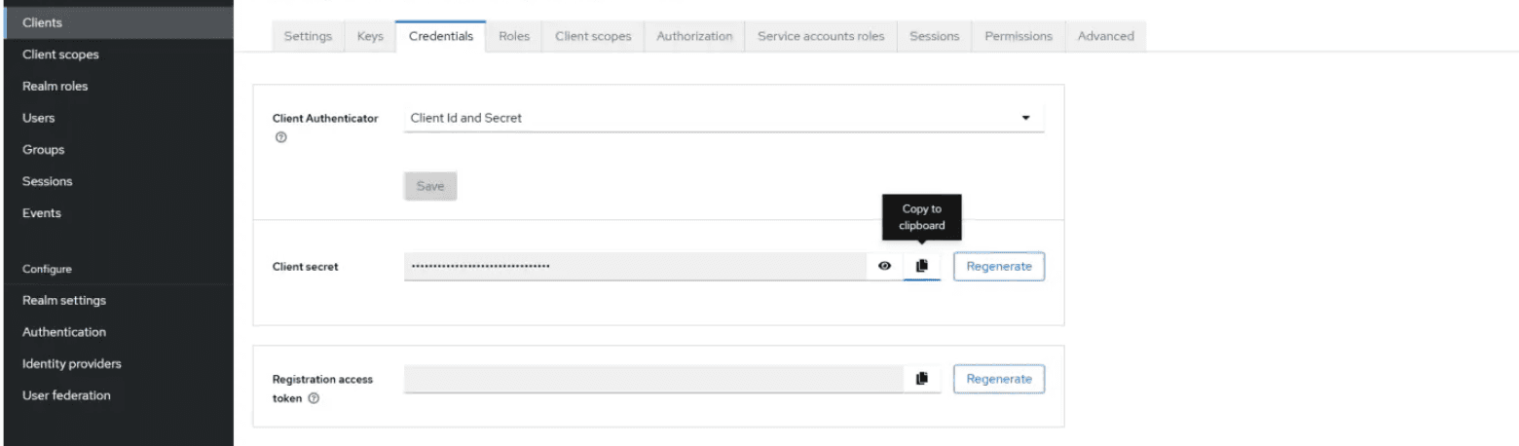The width and height of the screenshot is (1519, 446).
Task: Click the disabled Save button
Action: click(x=430, y=186)
